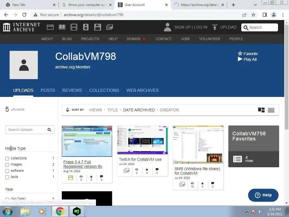Open the Video film strip icon
Screen dimensions: 289x217
74,27
